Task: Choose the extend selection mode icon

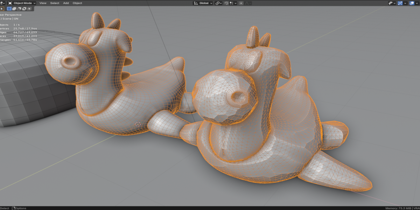Action: 14,9
